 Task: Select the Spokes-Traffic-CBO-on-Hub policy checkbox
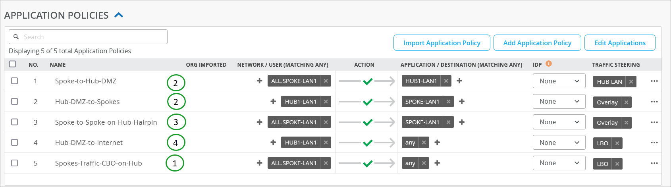coord(15,163)
